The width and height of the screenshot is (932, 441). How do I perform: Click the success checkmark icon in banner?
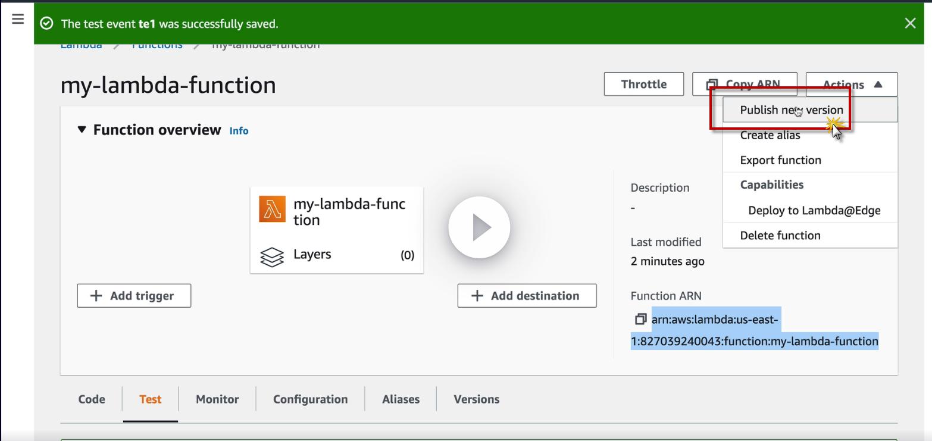pyautogui.click(x=46, y=24)
